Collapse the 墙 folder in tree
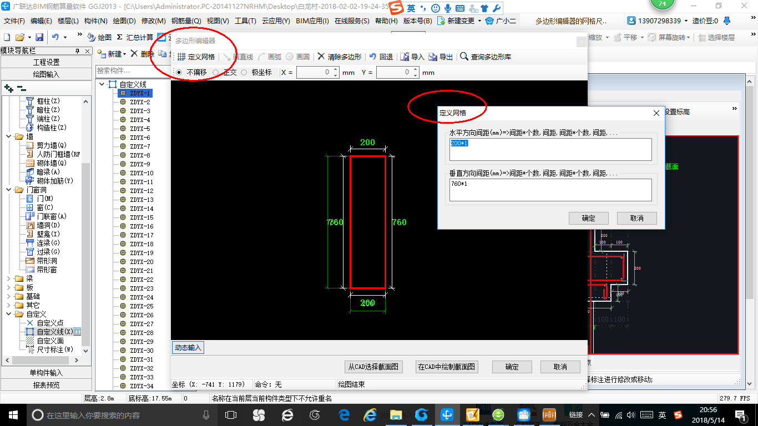This screenshot has width=758, height=426. [9, 136]
